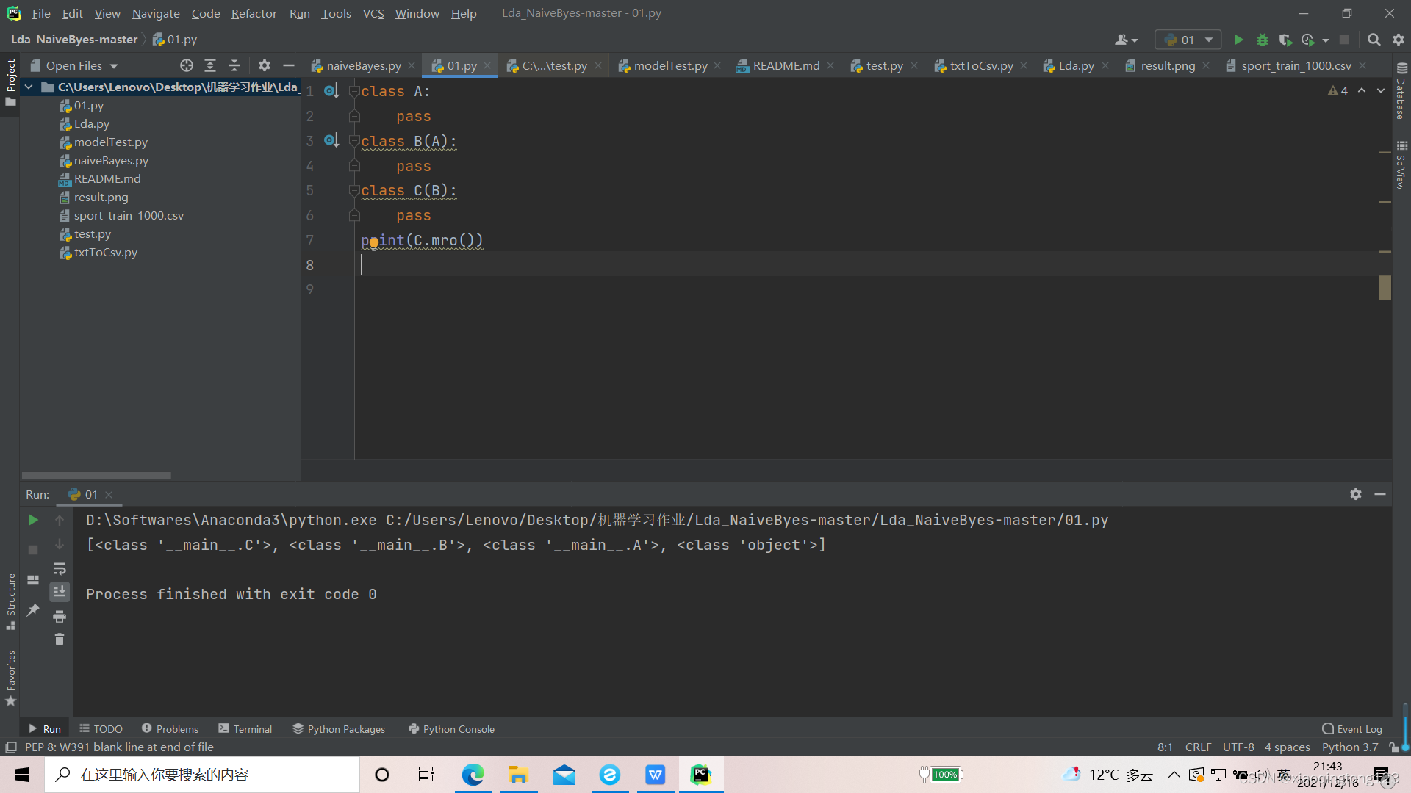1411x793 pixels.
Task: Open the Refactor menu
Action: [x=254, y=13]
